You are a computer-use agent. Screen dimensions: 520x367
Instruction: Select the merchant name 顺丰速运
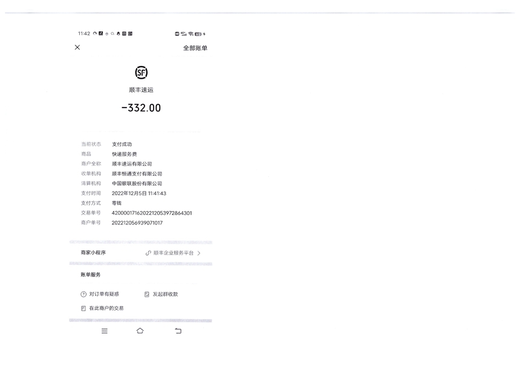[x=141, y=90]
